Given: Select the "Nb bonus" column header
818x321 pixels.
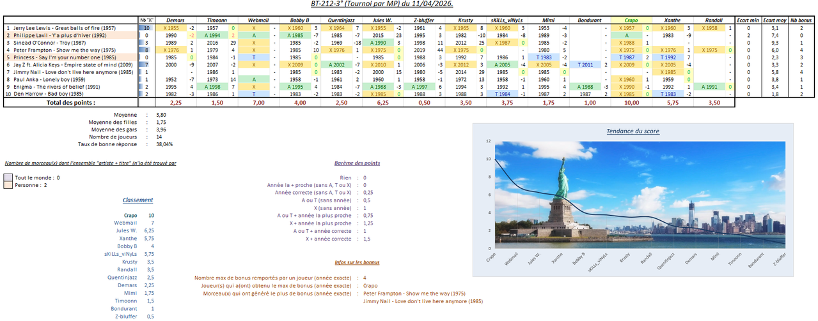Looking at the screenshot, I should point(801,20).
